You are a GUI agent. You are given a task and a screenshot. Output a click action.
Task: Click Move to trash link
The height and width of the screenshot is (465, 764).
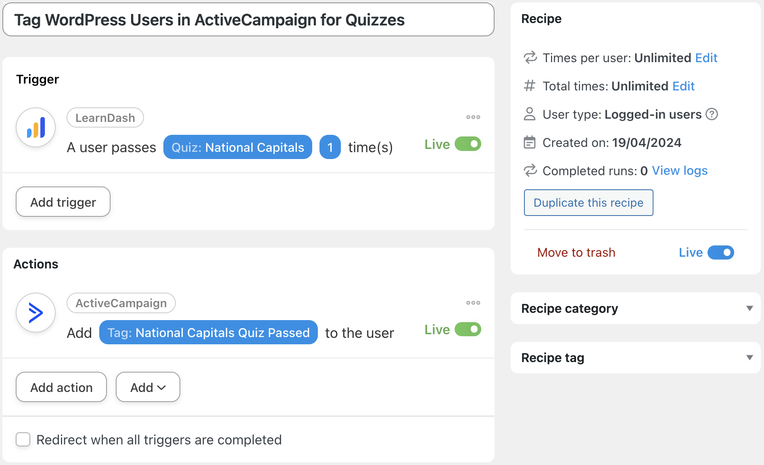[576, 253]
